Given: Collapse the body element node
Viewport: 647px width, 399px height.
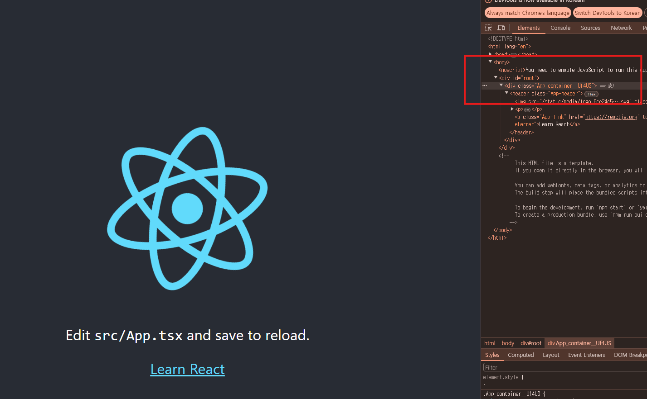Looking at the screenshot, I should [x=490, y=62].
